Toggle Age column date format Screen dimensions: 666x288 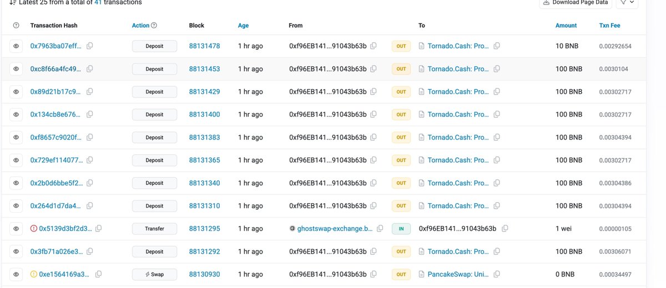coord(243,25)
